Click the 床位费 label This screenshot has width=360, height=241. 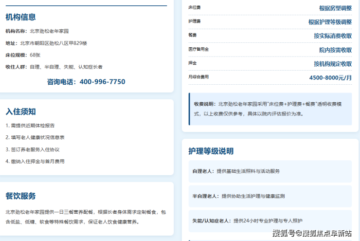195,8
